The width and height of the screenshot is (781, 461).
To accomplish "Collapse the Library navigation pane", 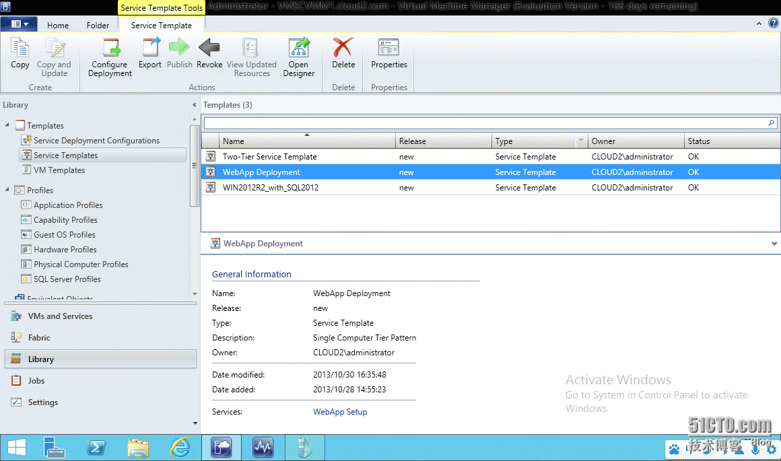I will (195, 105).
